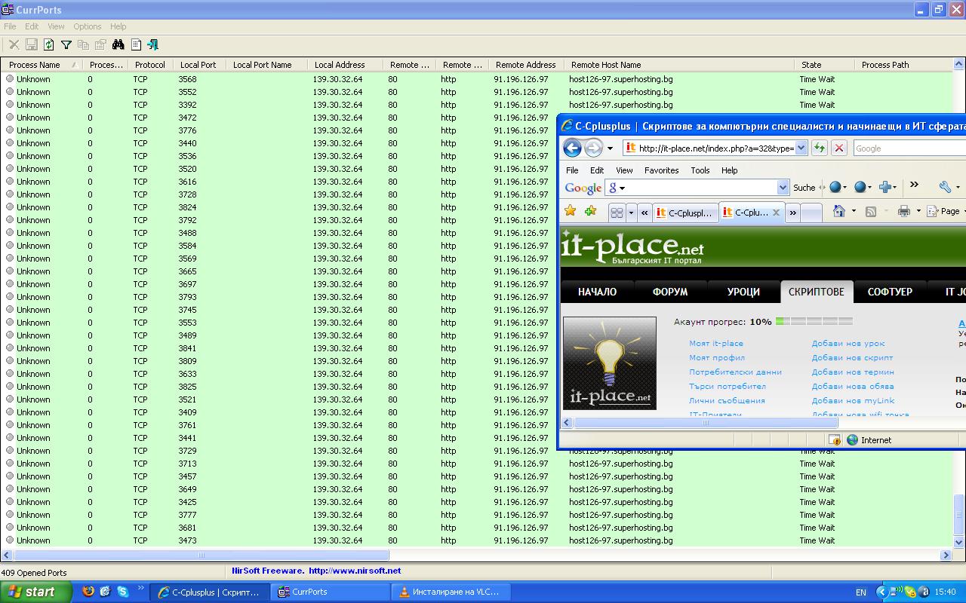Switch to the VLC installer taskbar button
966x603 pixels.
click(x=453, y=592)
